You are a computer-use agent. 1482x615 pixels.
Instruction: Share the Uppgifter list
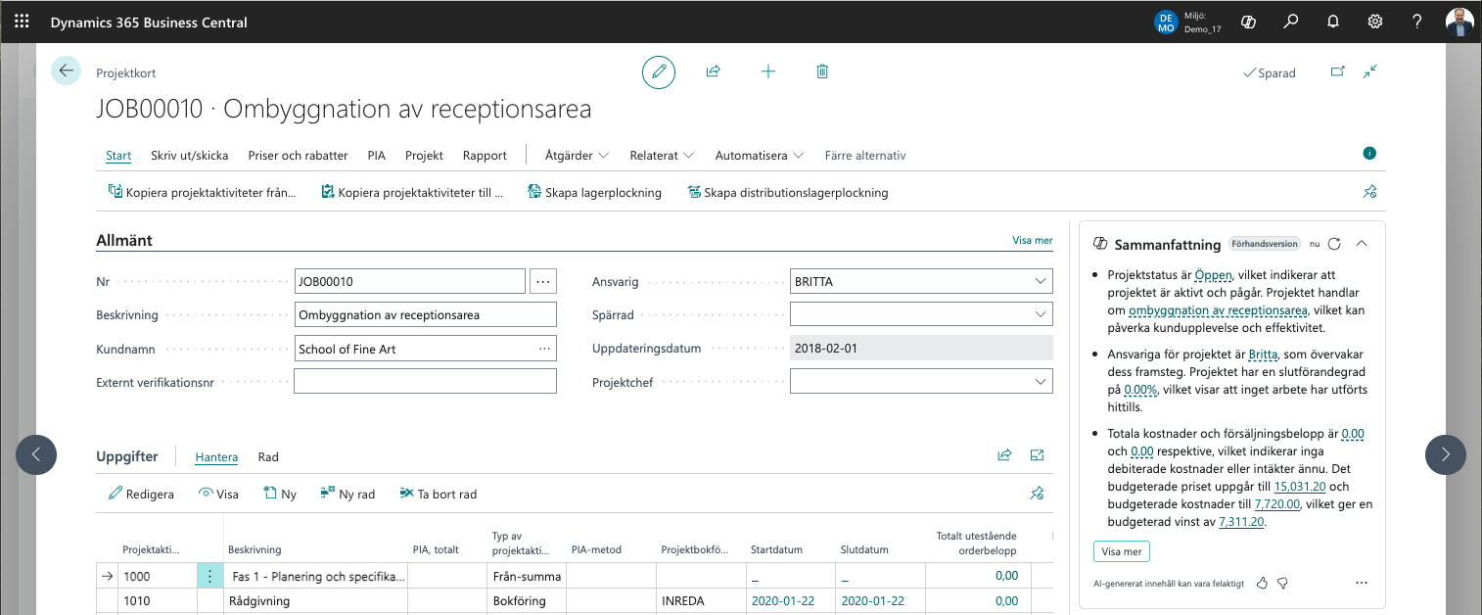click(x=1004, y=455)
